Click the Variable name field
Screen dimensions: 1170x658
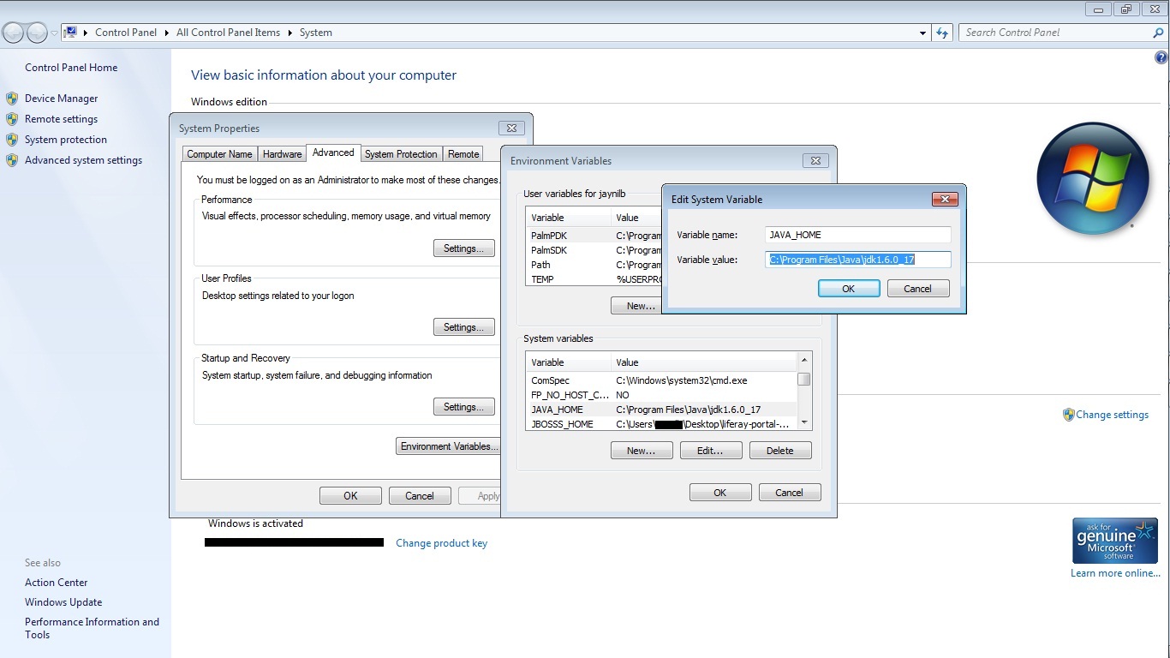point(858,235)
